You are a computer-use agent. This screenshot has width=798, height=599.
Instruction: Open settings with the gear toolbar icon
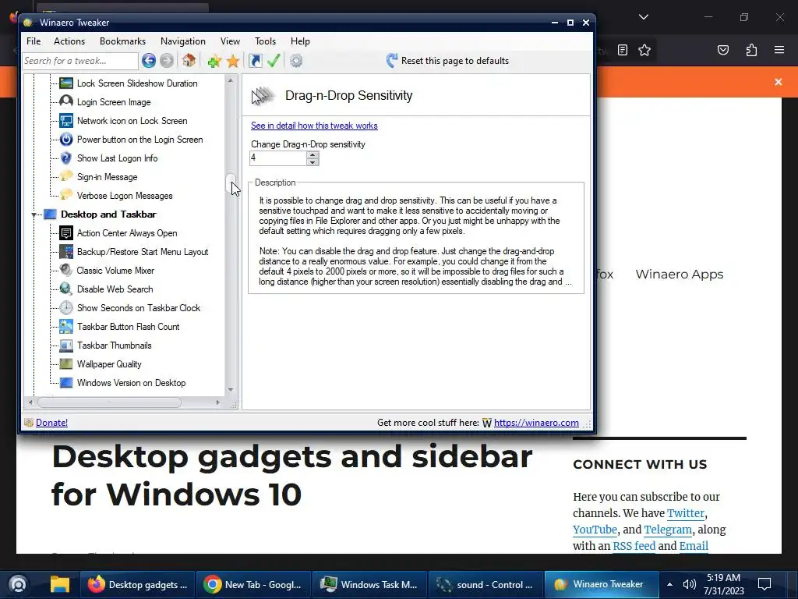pos(296,61)
